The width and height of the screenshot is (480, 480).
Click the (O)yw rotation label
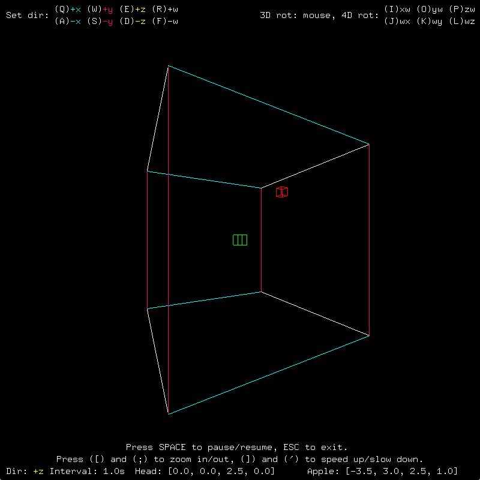tap(430, 10)
